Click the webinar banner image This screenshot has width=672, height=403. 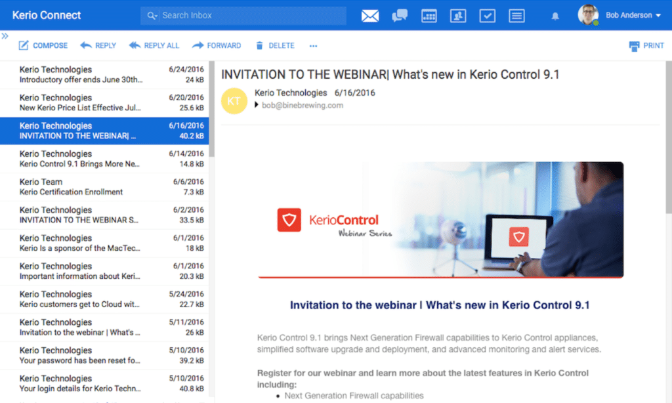coord(440,219)
